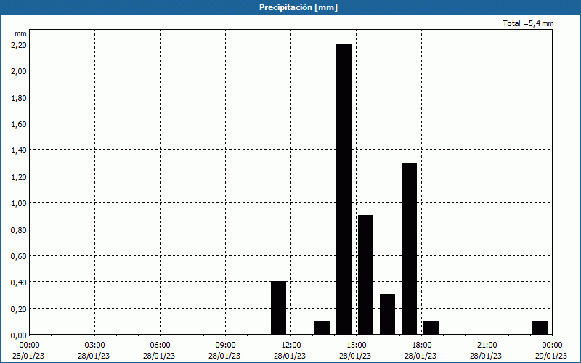Click the 15:00 x-axis time label
581x363 pixels.
[x=357, y=346]
